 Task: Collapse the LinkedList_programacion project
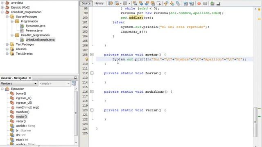click(x=2, y=12)
